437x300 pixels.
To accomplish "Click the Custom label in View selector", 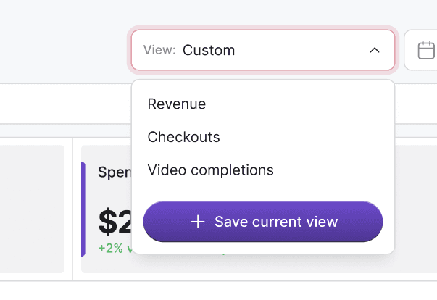I will [209, 51].
